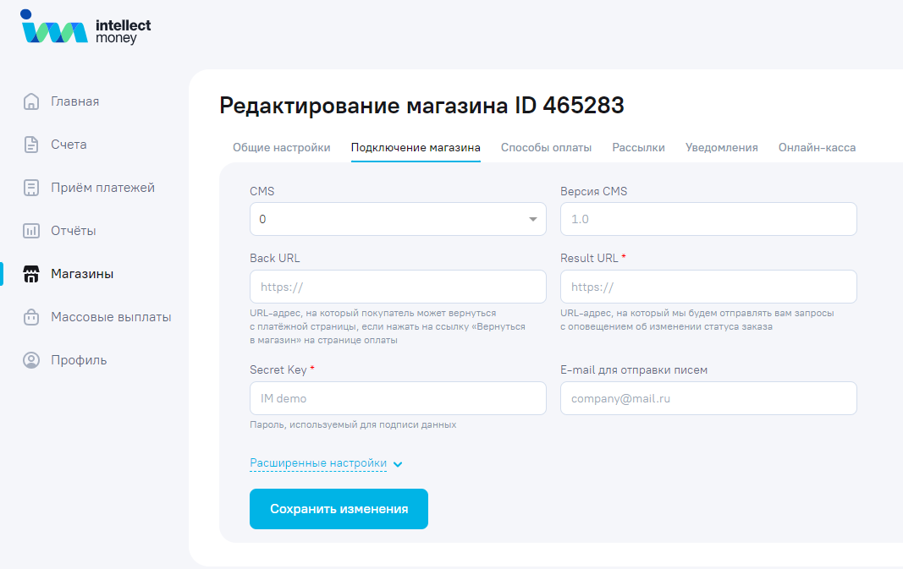903x569 pixels.
Task: Click the Магазины shop icon
Action: [x=31, y=274]
